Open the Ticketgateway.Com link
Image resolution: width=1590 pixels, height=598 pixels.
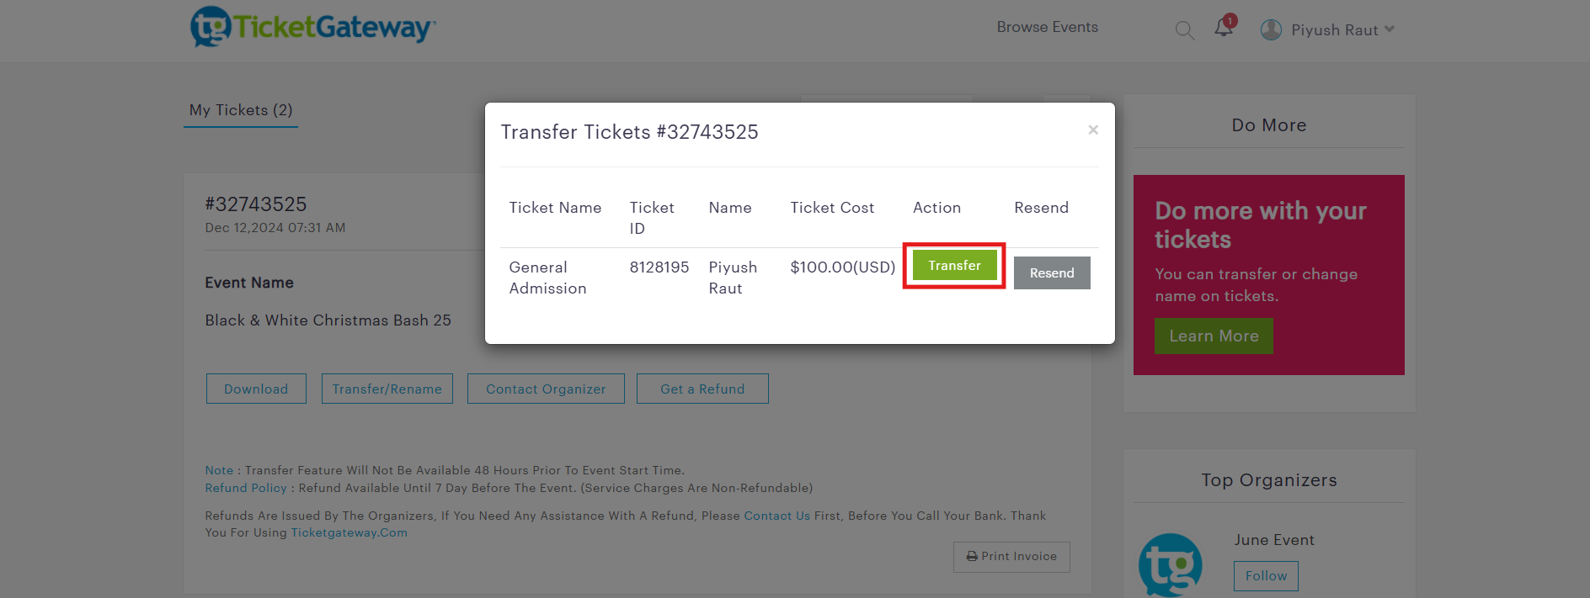[x=349, y=532]
